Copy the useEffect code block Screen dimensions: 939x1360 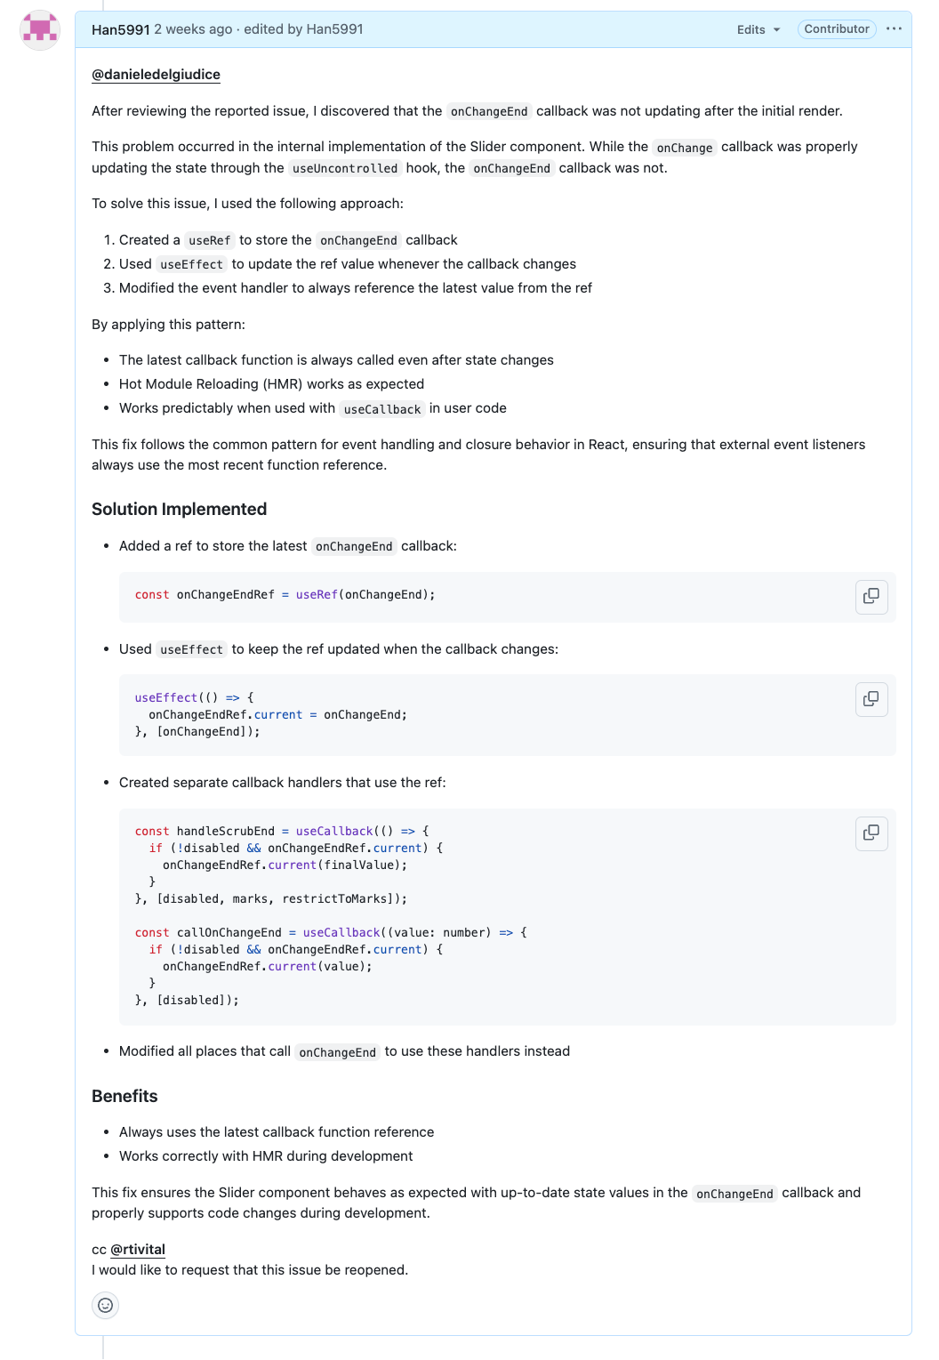(871, 699)
